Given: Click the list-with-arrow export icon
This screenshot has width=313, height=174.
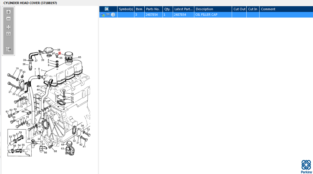Looking at the screenshot, I should coord(8,49).
